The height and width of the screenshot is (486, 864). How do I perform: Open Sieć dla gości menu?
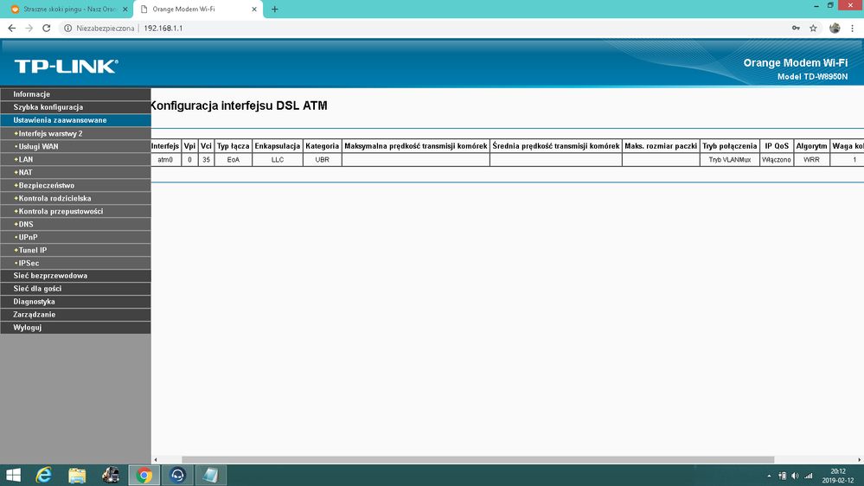(75, 289)
